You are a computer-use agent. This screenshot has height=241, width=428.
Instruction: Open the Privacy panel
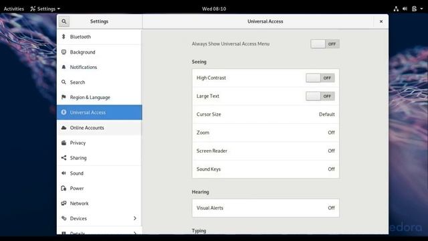point(100,143)
